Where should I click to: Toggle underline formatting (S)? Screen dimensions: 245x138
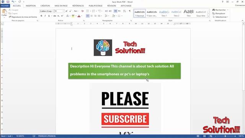[49, 16]
